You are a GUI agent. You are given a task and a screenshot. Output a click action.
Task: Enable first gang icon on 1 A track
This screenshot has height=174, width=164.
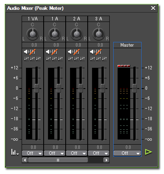tap(48, 59)
